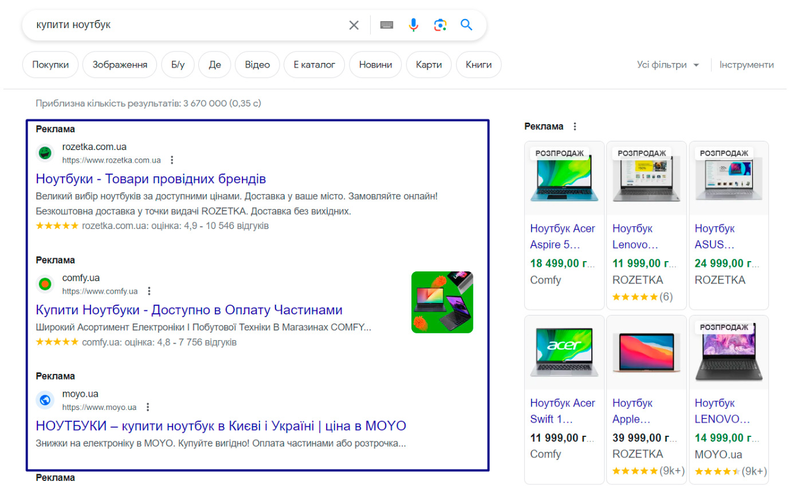Screen dimensions: 789x489
Task: Open НОУТБУКИ – купити ноутбук MOYO link
Action: (221, 426)
